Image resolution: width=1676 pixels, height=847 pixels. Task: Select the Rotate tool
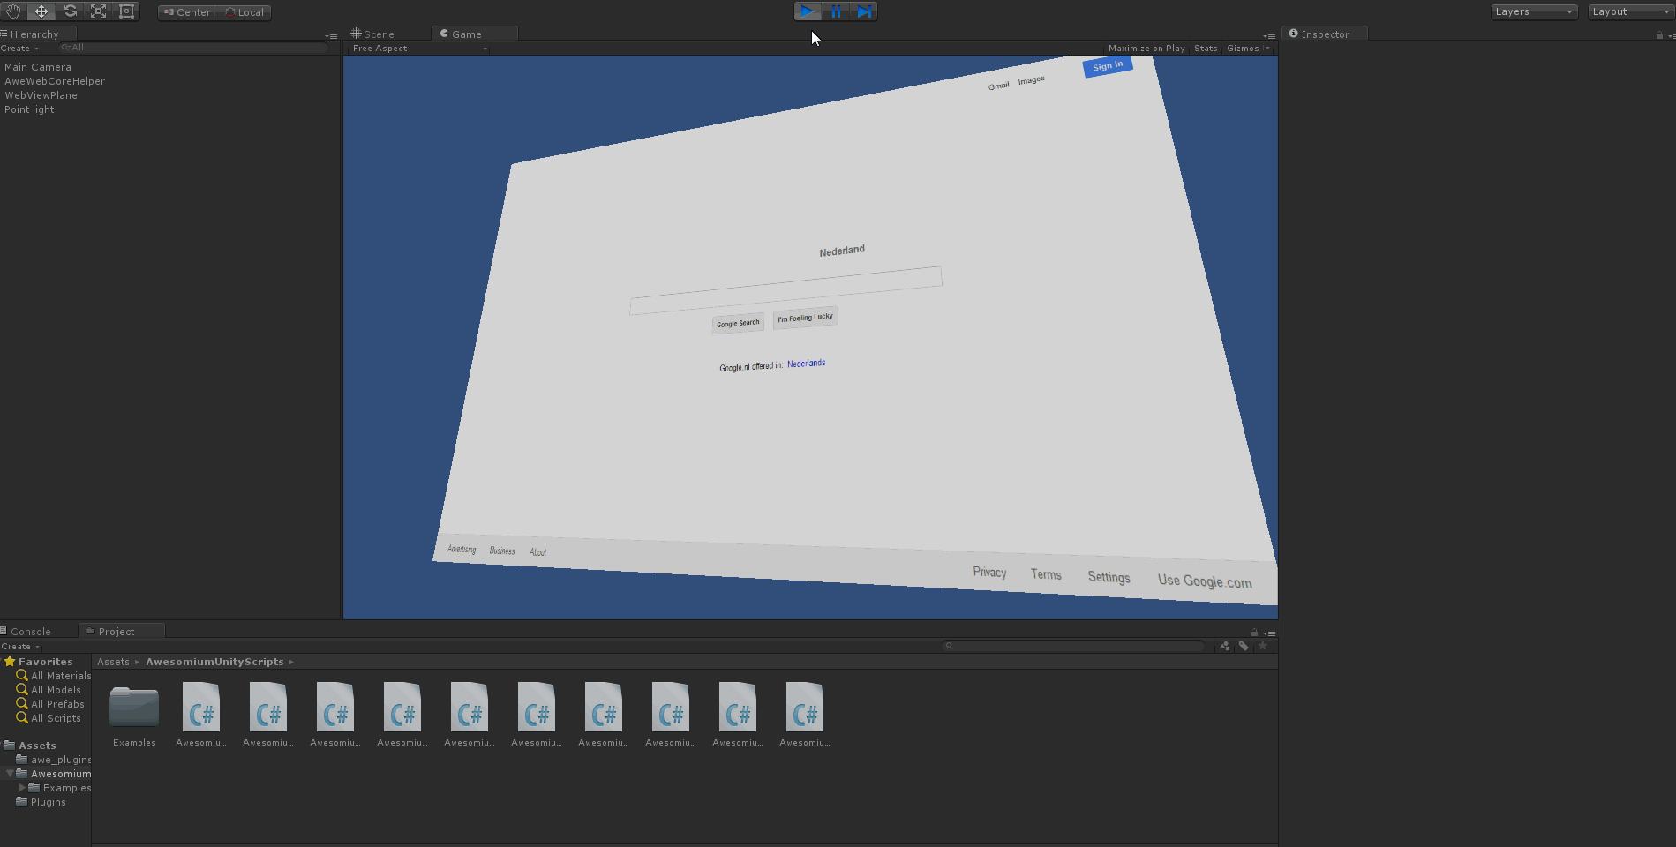point(70,11)
